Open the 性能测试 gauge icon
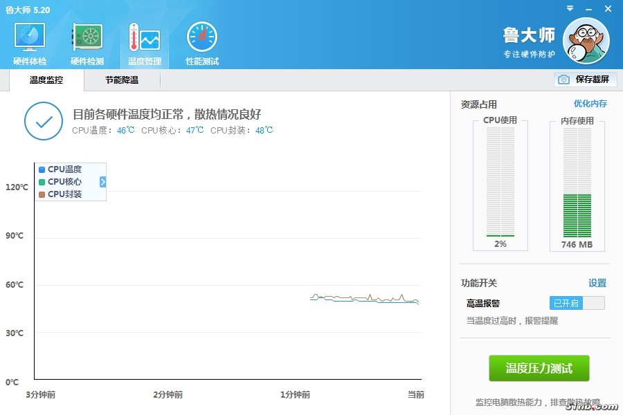 [201, 39]
